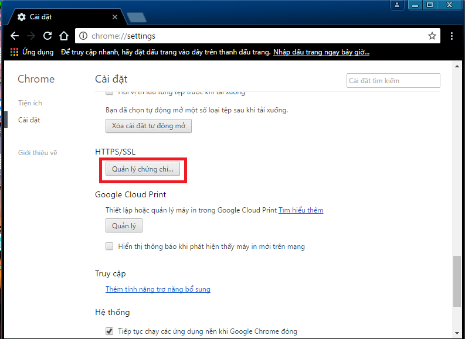This screenshot has width=465, height=339.
Task: Open a new tab
Action: click(x=136, y=17)
